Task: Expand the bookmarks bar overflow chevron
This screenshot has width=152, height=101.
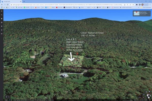Action: point(138,7)
